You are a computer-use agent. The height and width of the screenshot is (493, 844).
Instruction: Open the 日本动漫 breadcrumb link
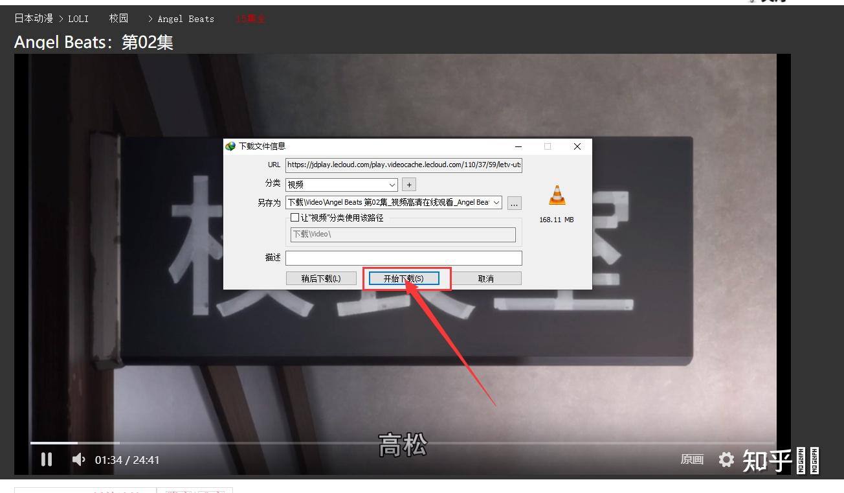(34, 18)
